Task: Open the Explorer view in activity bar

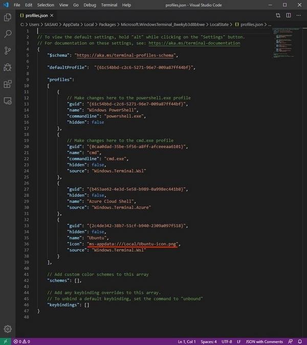Action: pos(8,17)
